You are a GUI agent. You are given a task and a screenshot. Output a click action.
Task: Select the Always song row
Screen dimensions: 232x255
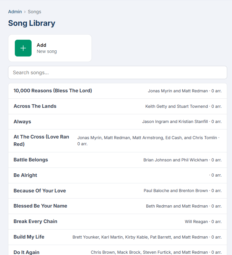click(x=118, y=122)
